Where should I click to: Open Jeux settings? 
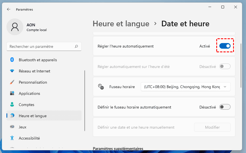pyautogui.click(x=44, y=127)
